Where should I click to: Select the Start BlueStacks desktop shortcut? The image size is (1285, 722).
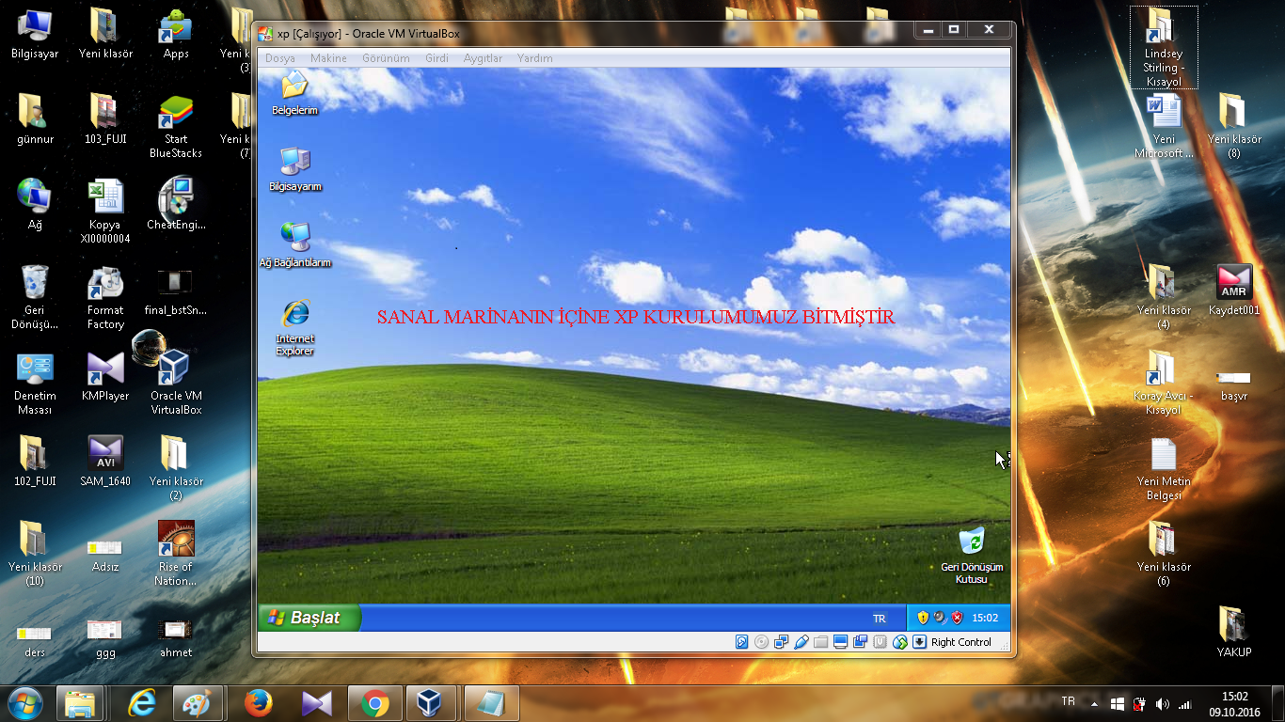point(176,126)
